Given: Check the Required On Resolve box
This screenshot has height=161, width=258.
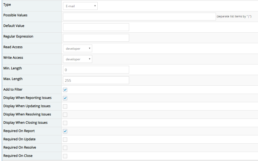Looking at the screenshot, I should pyautogui.click(x=65, y=148).
